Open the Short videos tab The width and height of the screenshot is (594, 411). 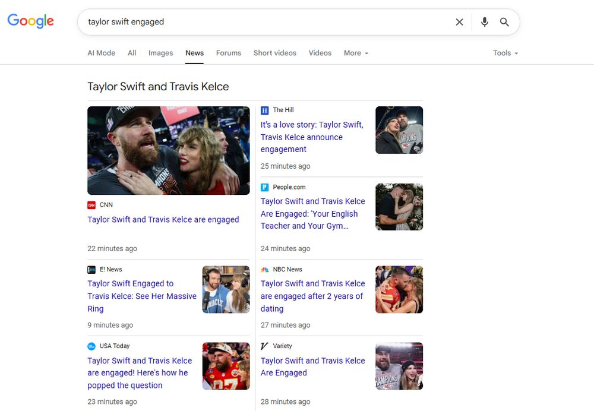(274, 53)
